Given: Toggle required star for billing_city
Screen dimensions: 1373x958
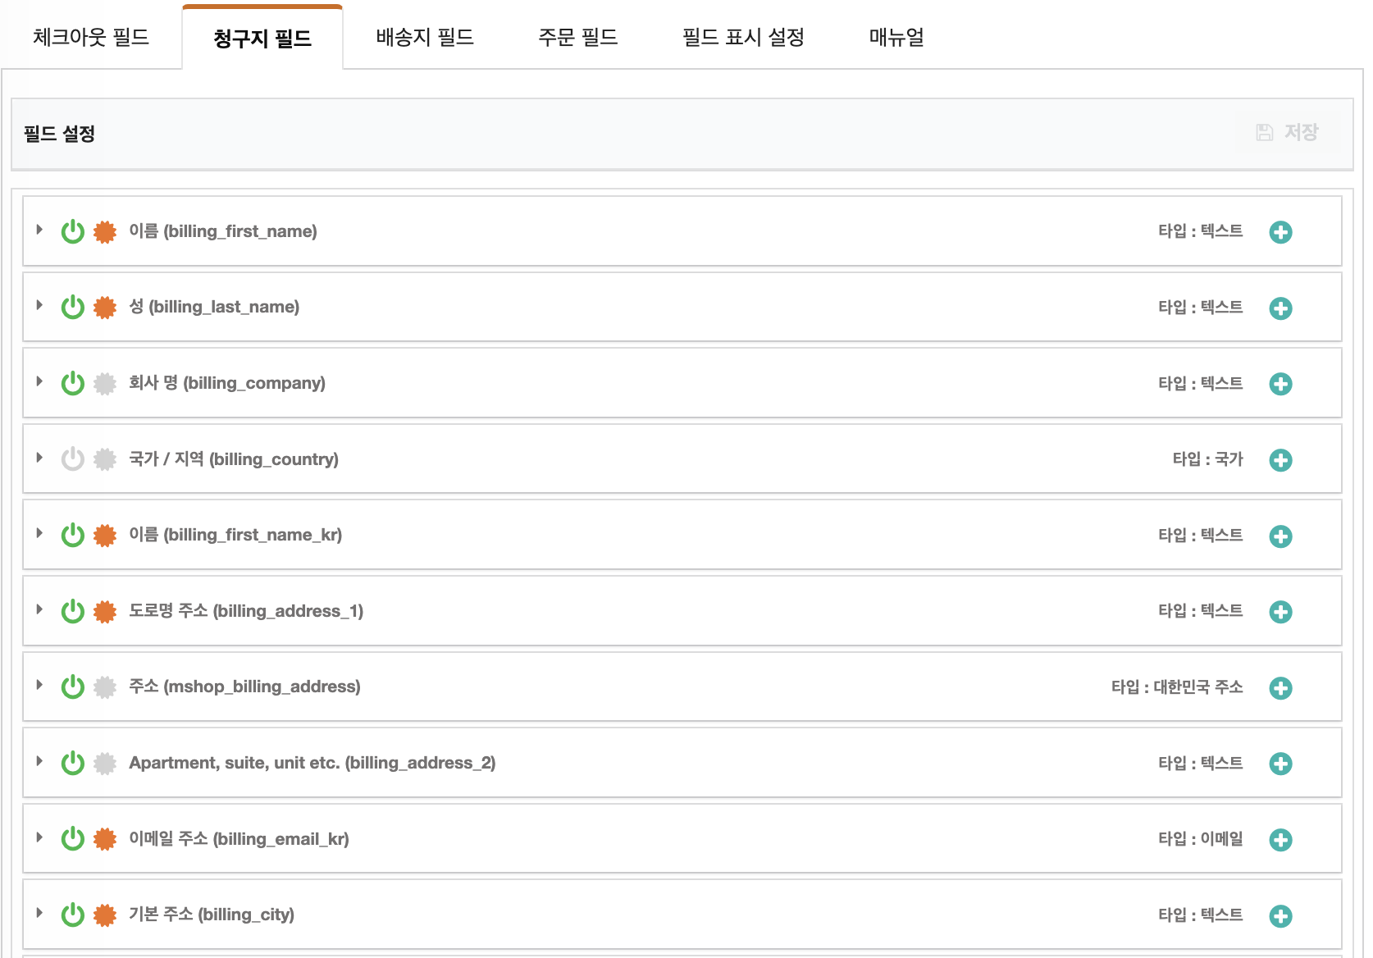Looking at the screenshot, I should coord(105,915).
